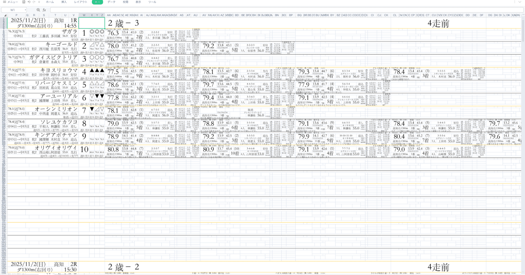
Task: Open the メニュー hamburger menu
Action: pyautogui.click(x=10, y=2)
